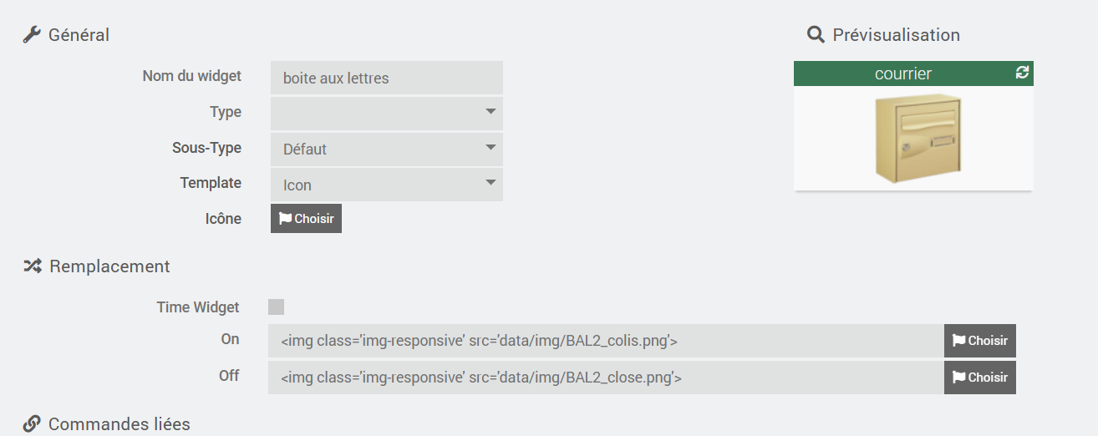This screenshot has height=436, width=1098.
Task: Click the flag icon in the On row
Action: [958, 341]
